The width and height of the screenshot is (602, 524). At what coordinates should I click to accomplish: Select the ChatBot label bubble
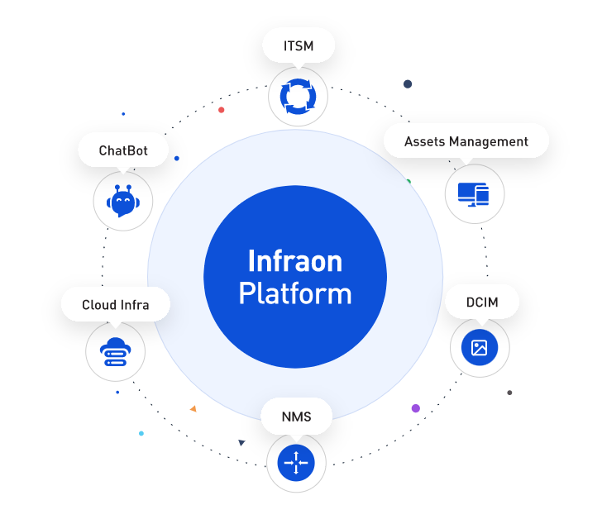123,150
